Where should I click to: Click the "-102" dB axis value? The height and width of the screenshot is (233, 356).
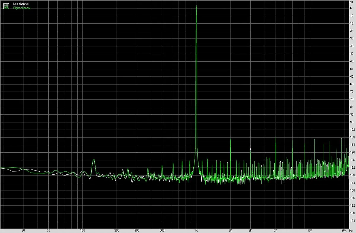point(352,130)
